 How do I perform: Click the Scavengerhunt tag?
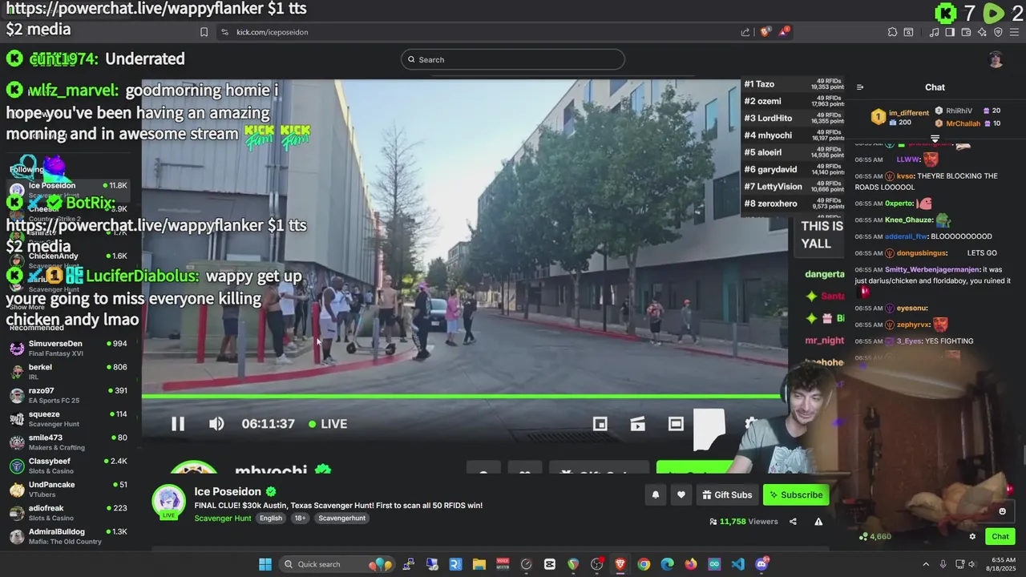click(x=341, y=518)
